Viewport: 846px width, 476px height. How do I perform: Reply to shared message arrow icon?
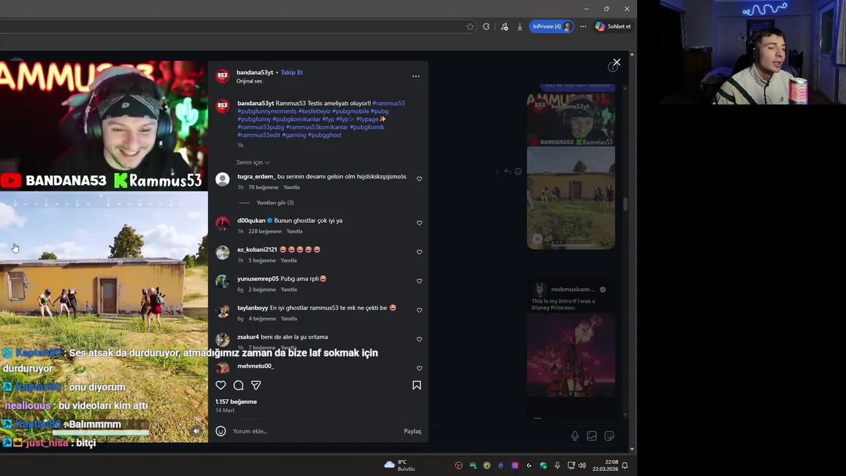tap(508, 171)
